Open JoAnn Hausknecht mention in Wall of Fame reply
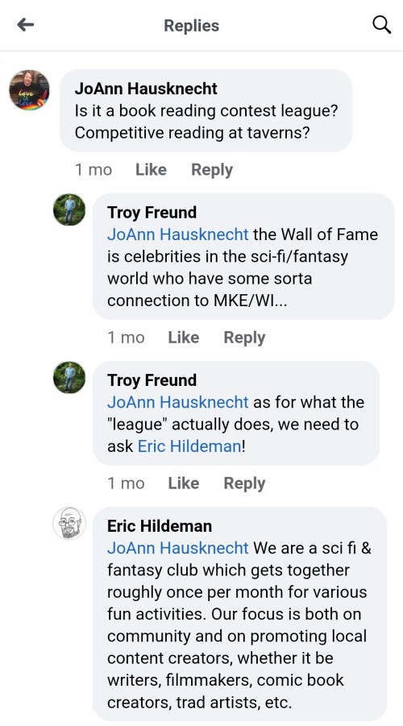Viewport: 403px width, 726px height. click(178, 234)
